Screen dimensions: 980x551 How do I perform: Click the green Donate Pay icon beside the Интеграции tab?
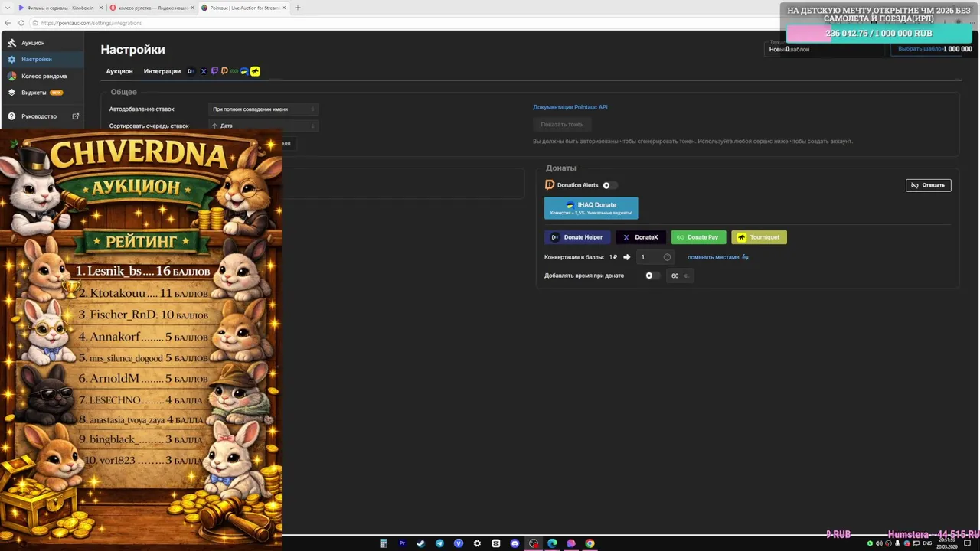pos(234,71)
